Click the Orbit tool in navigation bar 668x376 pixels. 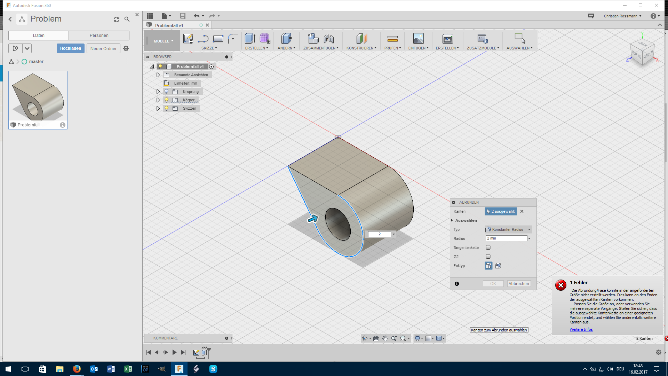[365, 338]
